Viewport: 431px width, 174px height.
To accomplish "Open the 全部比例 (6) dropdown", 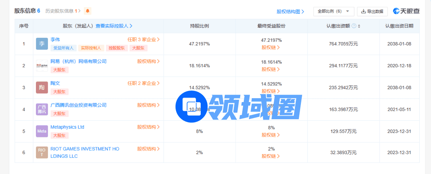I will (x=334, y=12).
